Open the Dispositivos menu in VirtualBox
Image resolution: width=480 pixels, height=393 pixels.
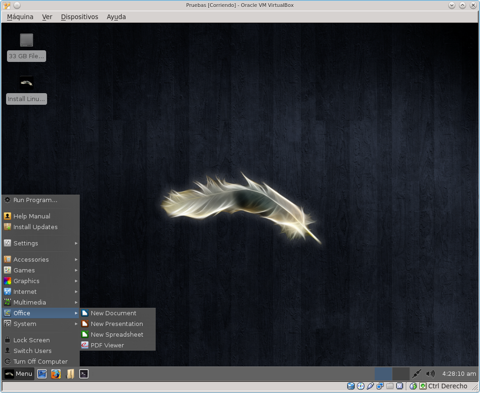[x=79, y=17]
